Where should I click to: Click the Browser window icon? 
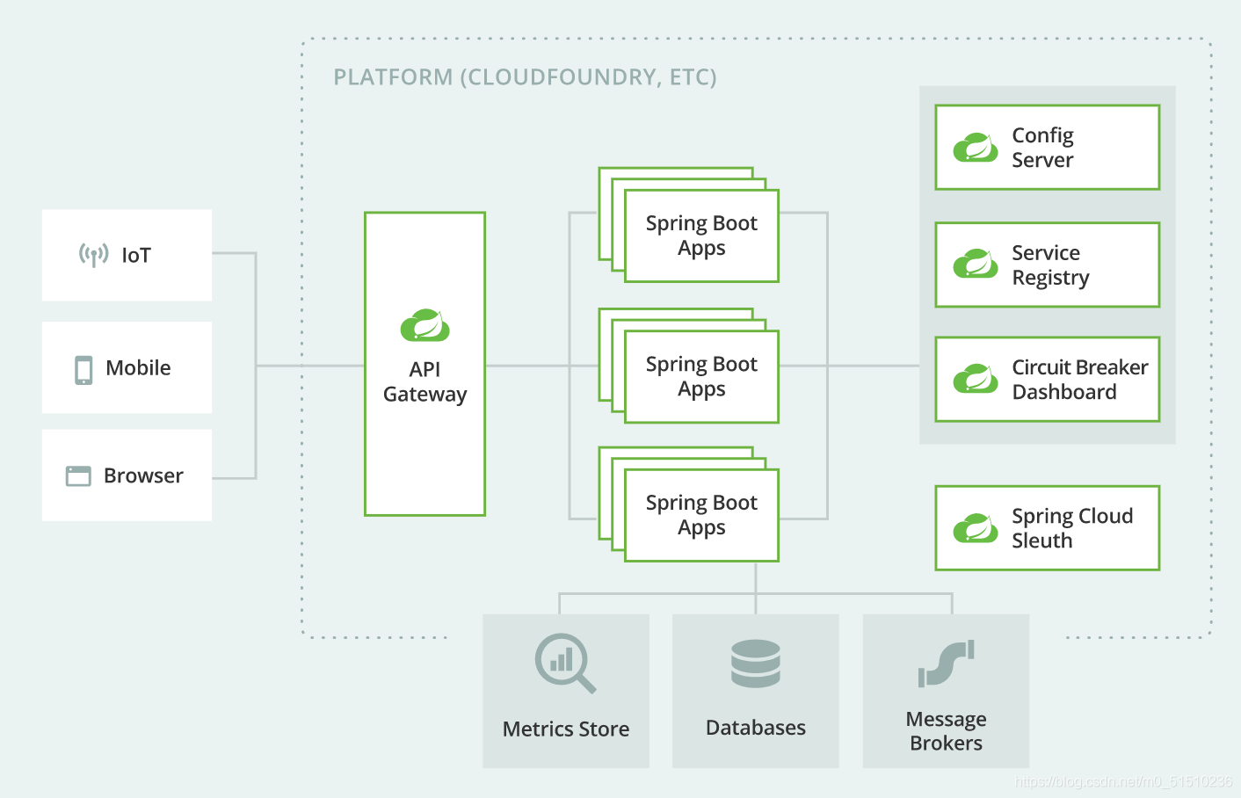[x=78, y=476]
